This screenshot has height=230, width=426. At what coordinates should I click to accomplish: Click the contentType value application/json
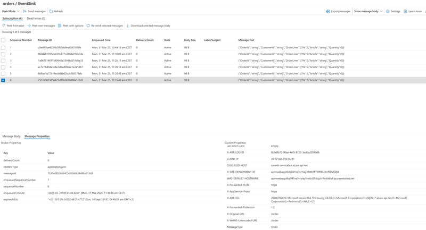coord(57,167)
